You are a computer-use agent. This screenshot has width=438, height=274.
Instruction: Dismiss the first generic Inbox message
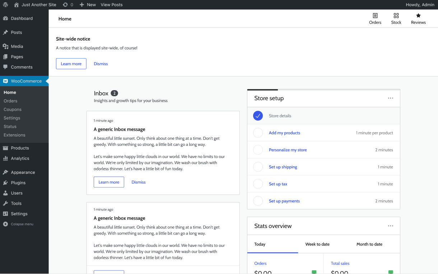point(139,182)
